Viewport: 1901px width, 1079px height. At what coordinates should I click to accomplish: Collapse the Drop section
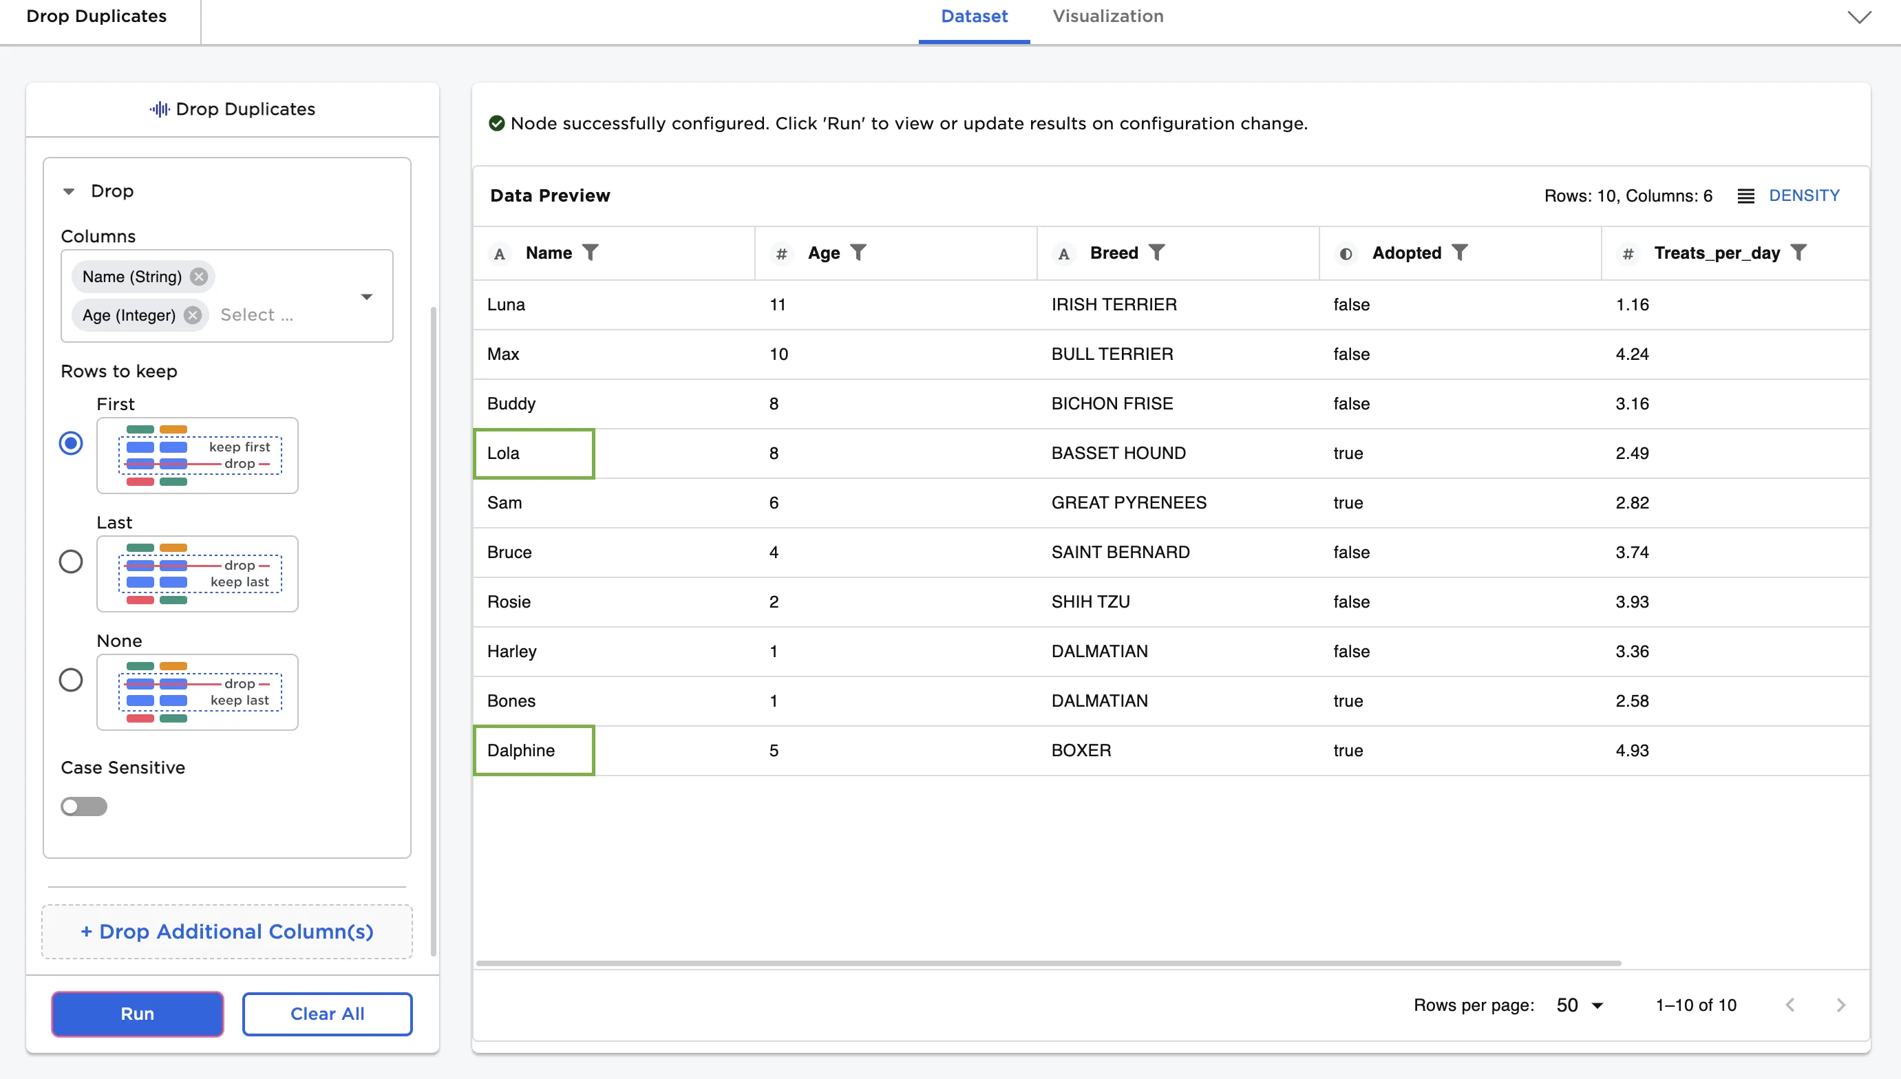click(x=69, y=191)
